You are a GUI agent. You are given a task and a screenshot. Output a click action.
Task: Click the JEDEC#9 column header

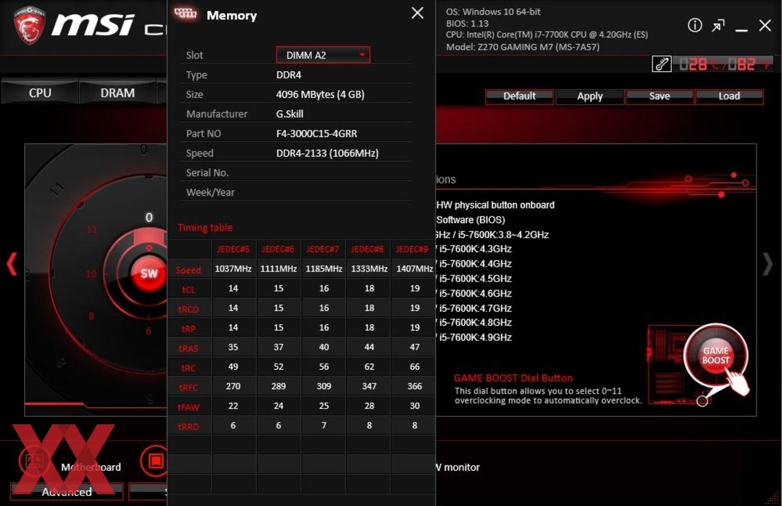pyautogui.click(x=413, y=249)
